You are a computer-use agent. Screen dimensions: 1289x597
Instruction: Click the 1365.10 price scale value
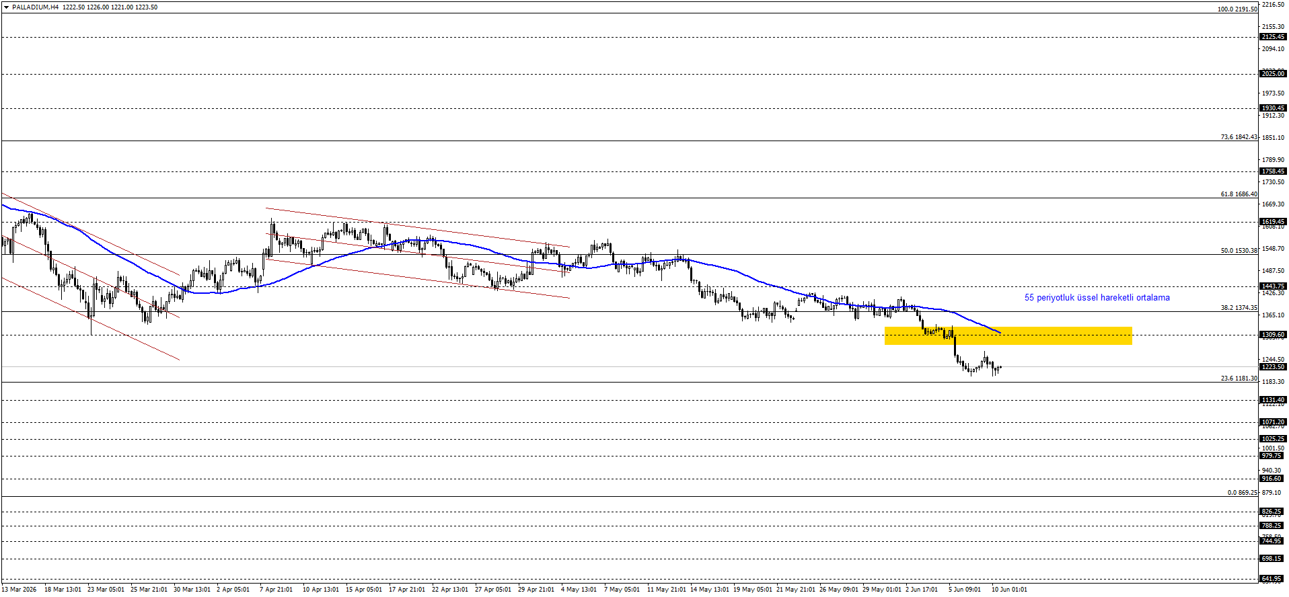click(x=1274, y=315)
